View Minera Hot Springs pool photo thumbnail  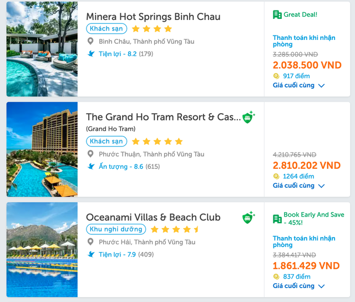coord(42,49)
